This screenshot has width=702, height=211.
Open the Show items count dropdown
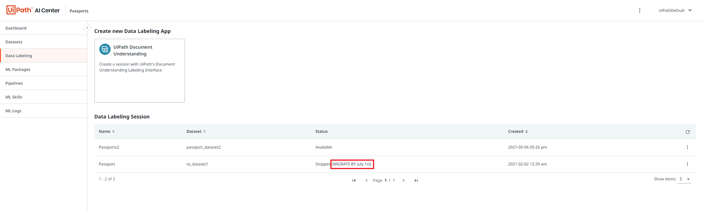point(684,179)
